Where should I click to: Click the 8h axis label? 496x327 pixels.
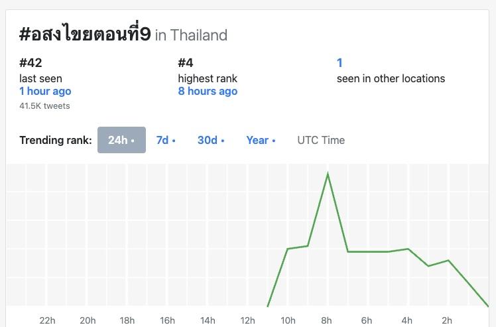[x=327, y=320]
